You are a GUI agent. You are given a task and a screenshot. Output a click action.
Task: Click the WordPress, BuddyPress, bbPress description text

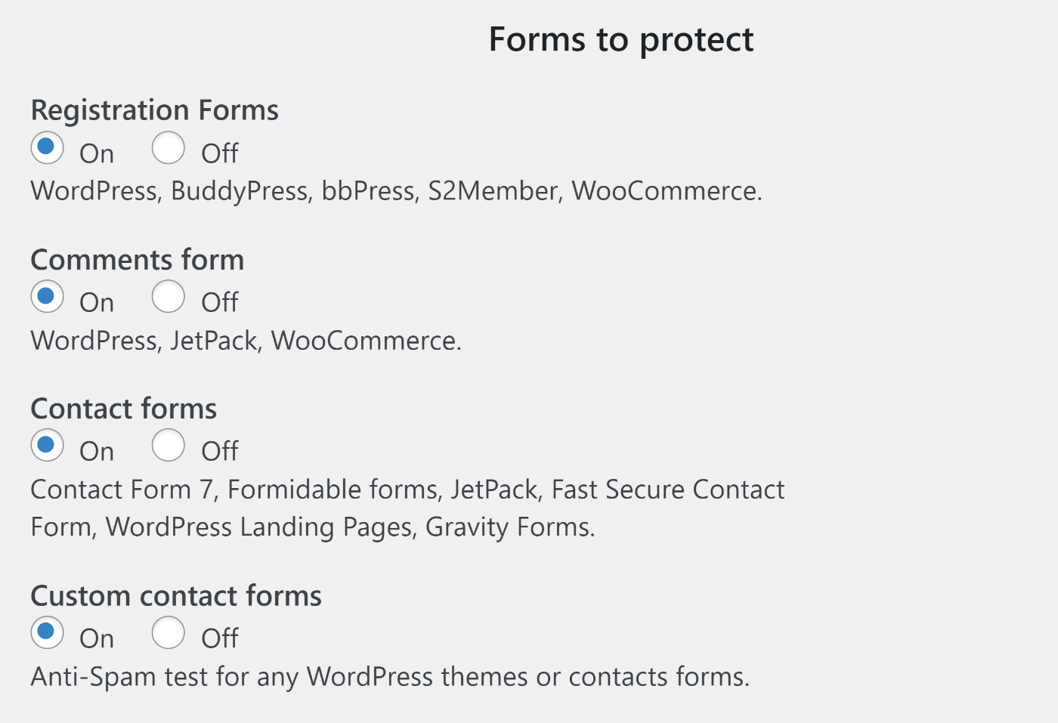pos(395,190)
